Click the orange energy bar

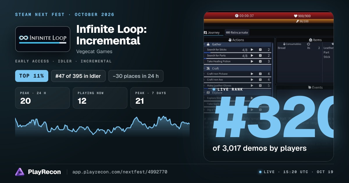tap(269, 21)
